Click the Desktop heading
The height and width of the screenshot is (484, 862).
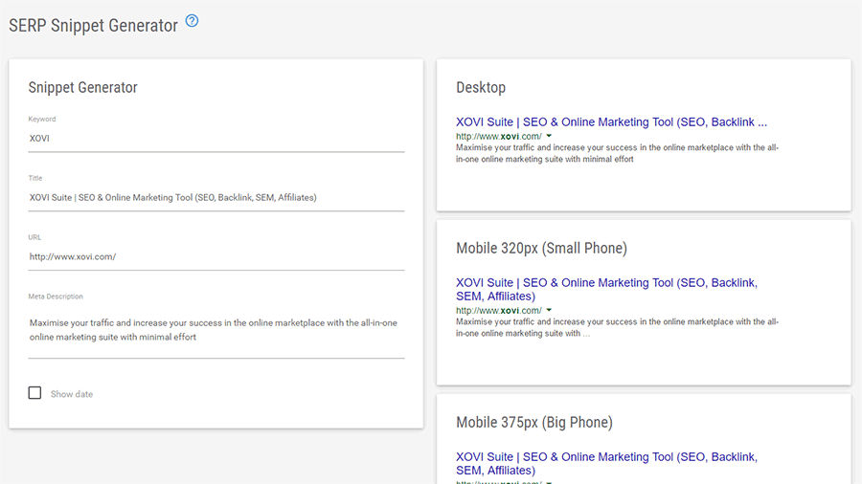[x=481, y=87]
